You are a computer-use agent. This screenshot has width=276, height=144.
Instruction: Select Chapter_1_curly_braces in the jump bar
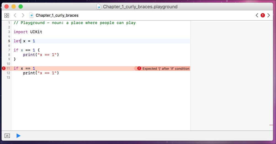click(x=57, y=15)
